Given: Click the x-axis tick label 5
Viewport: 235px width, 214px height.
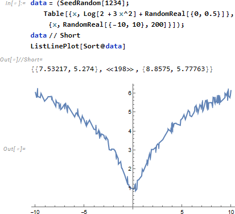Looking at the screenshot, I should pyautogui.click(x=182, y=212).
